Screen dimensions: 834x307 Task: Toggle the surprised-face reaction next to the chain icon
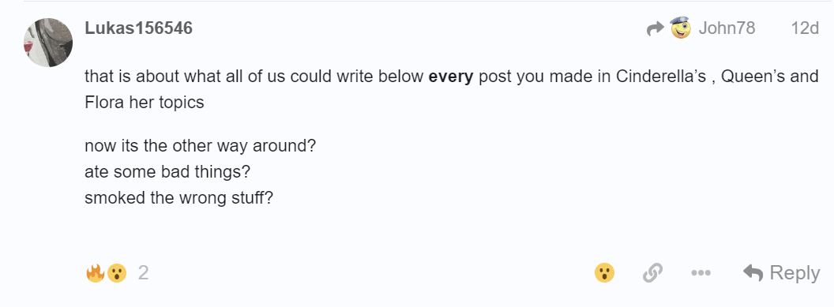click(x=604, y=274)
